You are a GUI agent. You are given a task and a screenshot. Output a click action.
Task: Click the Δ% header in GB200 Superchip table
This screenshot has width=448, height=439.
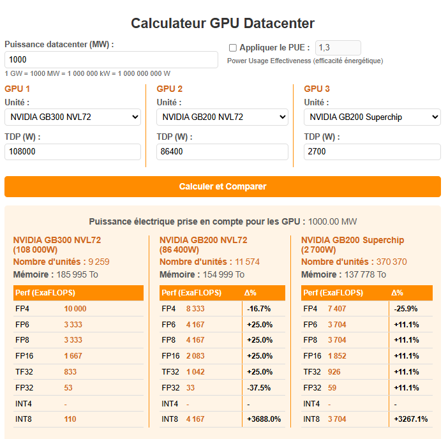397,293
